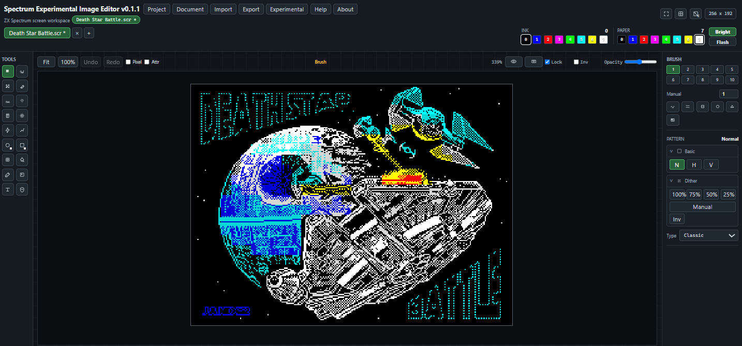Add a new document tab with plus
742x346 pixels.
(x=89, y=33)
